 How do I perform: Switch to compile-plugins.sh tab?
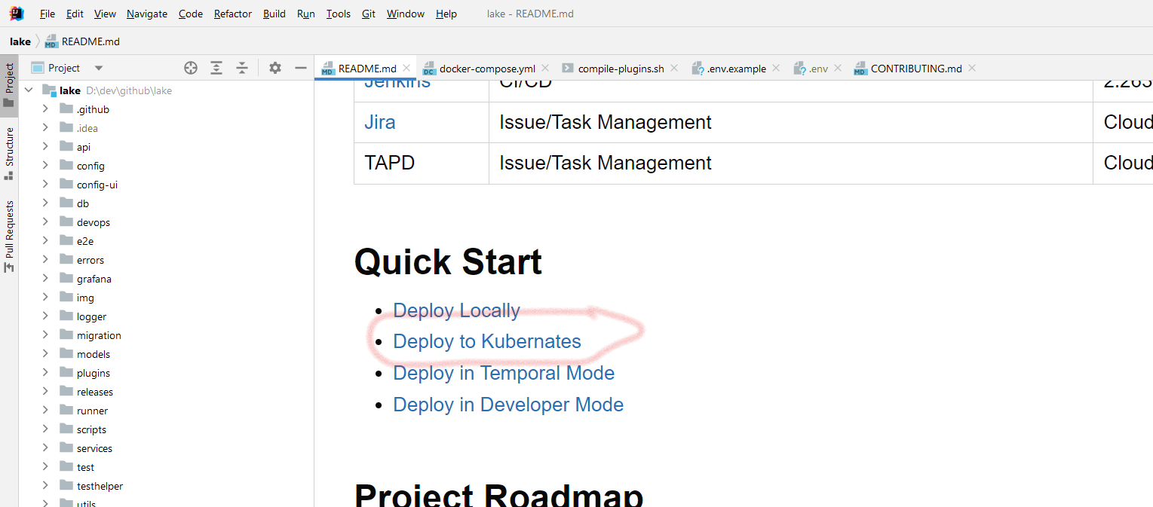tap(621, 68)
